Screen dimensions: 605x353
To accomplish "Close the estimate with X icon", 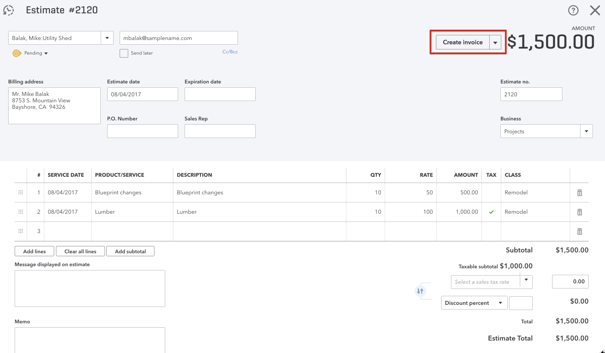I will click(595, 10).
